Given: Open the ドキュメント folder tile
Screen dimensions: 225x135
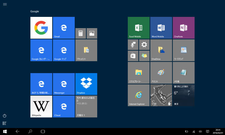Looking at the screenshot, I should [86, 50].
